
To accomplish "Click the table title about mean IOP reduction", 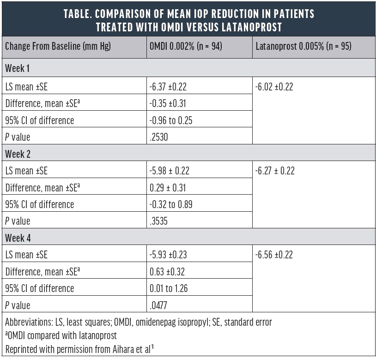I will 188,20.
